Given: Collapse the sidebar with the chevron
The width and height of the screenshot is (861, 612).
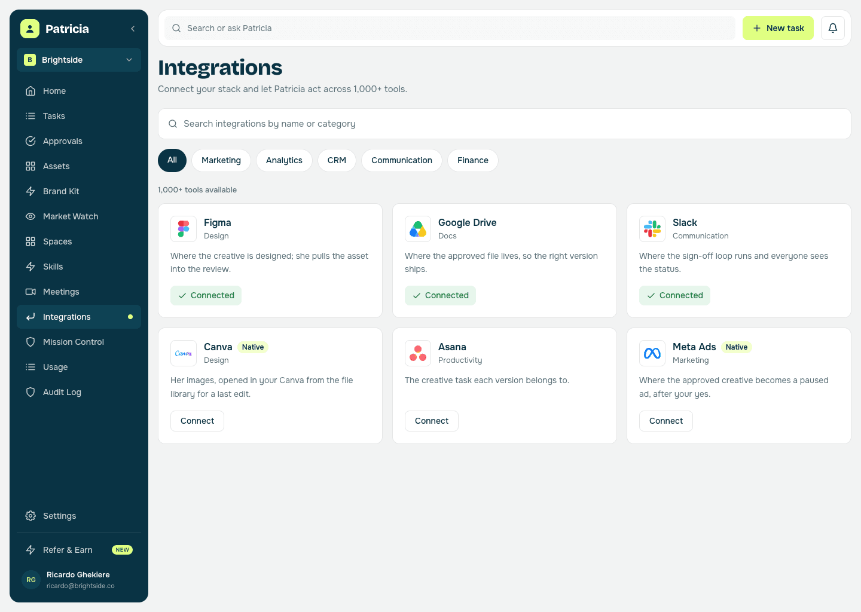Looking at the screenshot, I should [133, 29].
